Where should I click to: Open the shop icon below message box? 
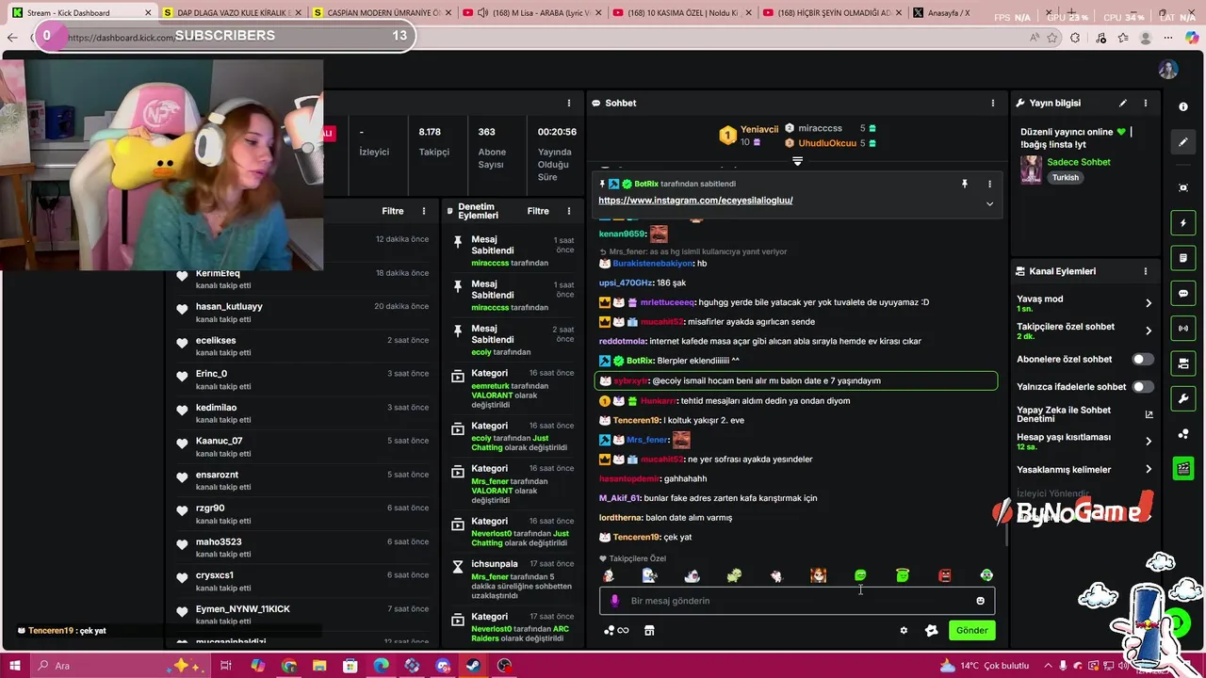tap(649, 631)
